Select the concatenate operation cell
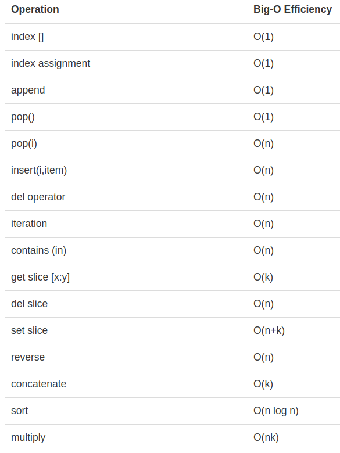 [39, 384]
